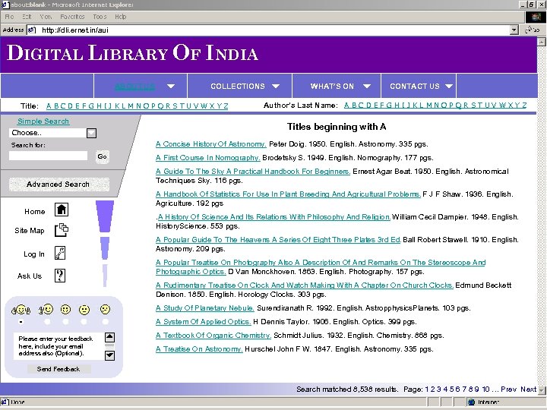Open the Favorites menu

click(x=72, y=17)
